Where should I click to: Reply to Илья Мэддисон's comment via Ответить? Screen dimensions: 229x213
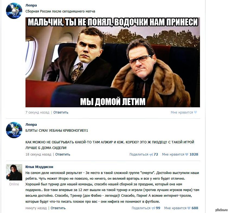click(58, 208)
